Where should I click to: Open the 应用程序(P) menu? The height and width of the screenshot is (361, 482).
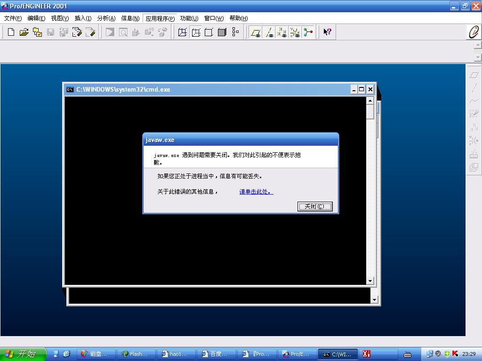pyautogui.click(x=160, y=18)
